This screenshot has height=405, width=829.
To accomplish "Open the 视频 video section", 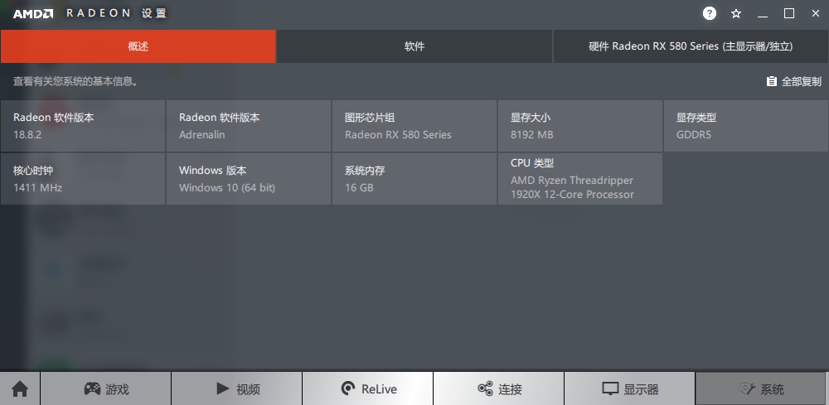I will (237, 389).
